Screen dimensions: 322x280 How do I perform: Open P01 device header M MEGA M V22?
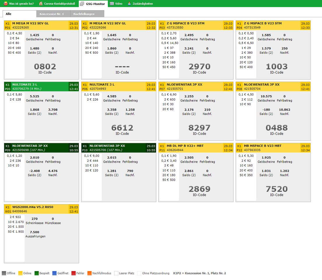click(x=41, y=25)
